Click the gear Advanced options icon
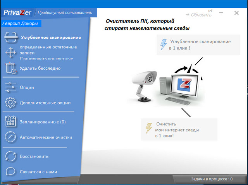 tap(10, 103)
